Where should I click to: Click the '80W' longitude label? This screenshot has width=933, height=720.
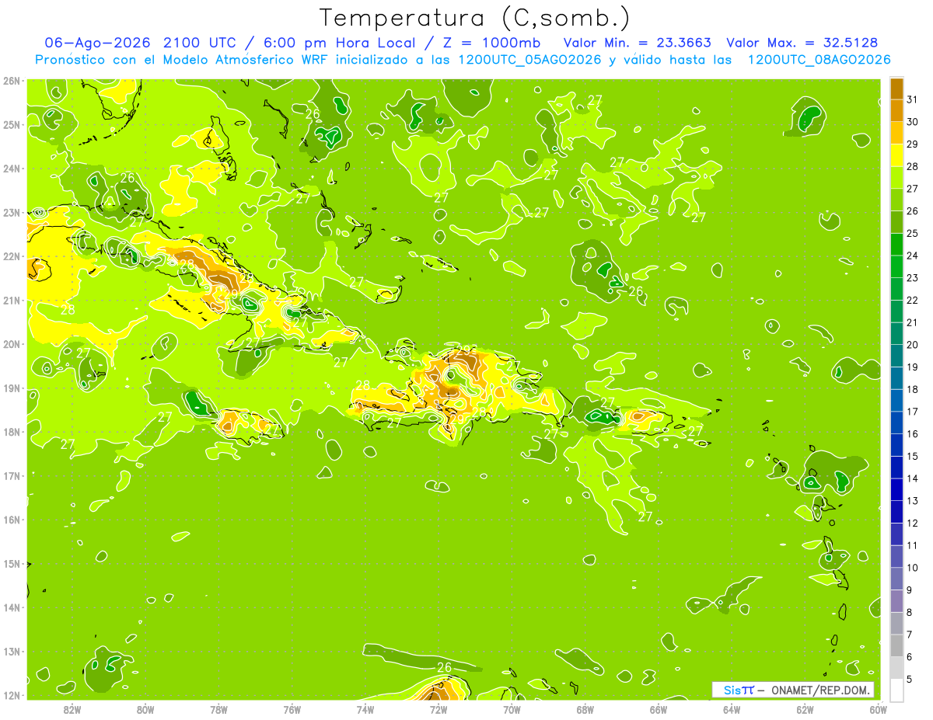(145, 709)
